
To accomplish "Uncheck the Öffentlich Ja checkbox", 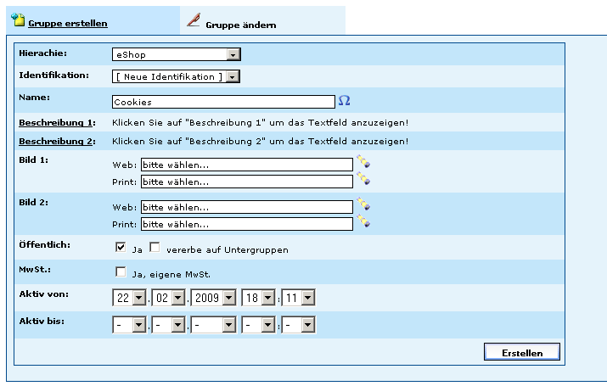I will [x=121, y=247].
